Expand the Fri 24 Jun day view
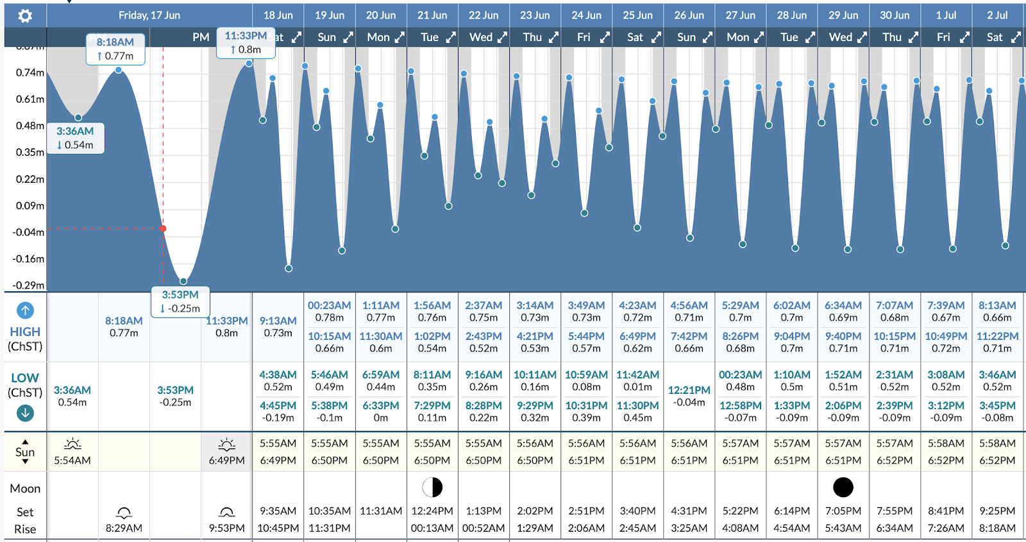 pyautogui.click(x=605, y=37)
